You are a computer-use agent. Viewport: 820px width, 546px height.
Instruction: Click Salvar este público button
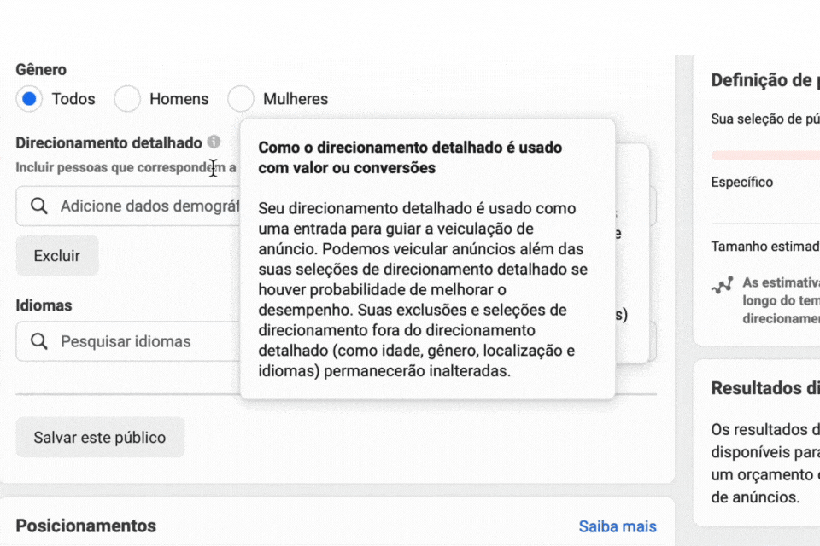(100, 438)
